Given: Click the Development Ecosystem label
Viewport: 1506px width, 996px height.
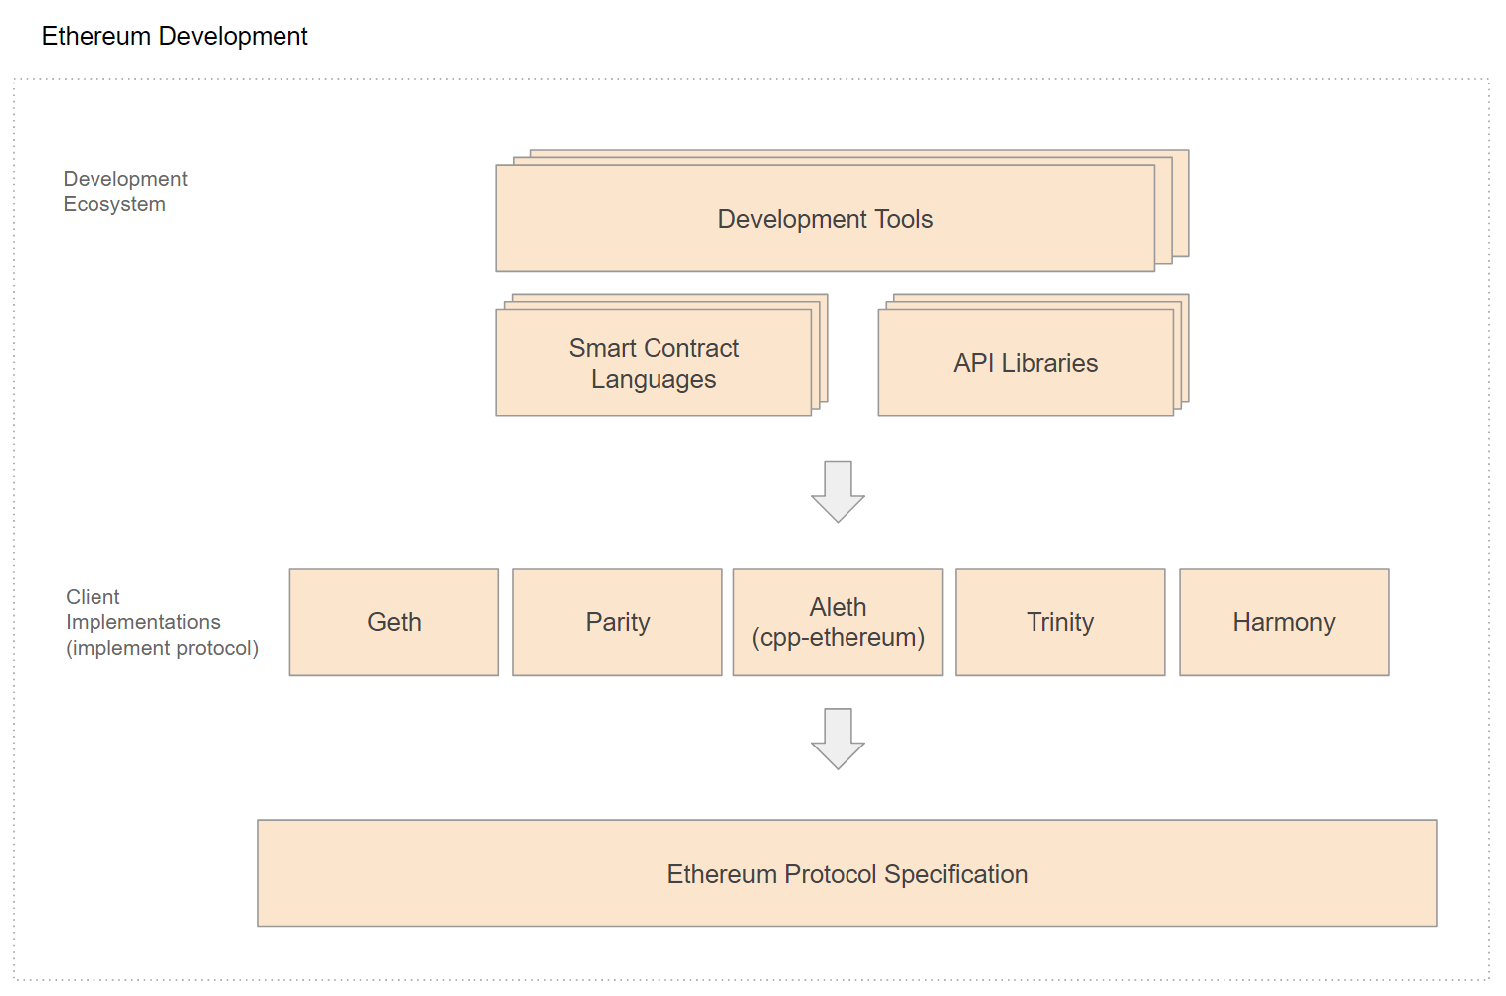Looking at the screenshot, I should (x=125, y=191).
